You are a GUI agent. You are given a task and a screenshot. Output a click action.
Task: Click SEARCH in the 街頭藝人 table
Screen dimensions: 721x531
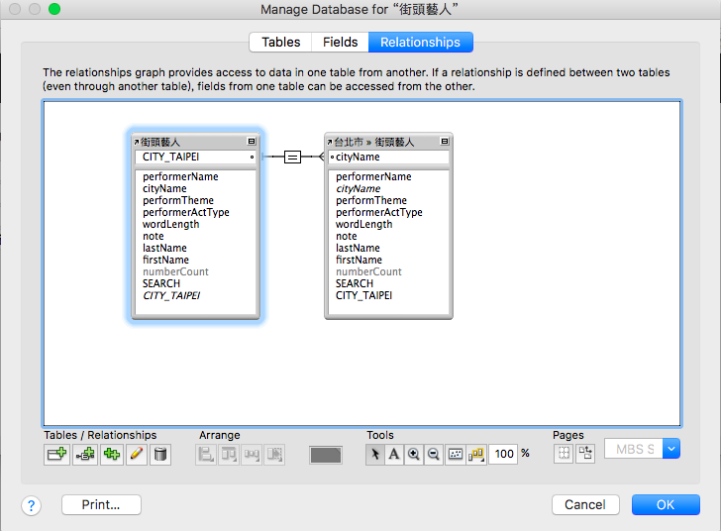[160, 284]
